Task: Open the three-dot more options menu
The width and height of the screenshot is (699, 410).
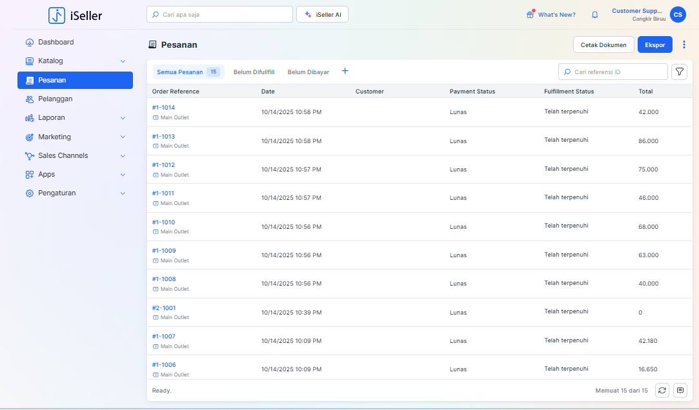Action: click(684, 44)
